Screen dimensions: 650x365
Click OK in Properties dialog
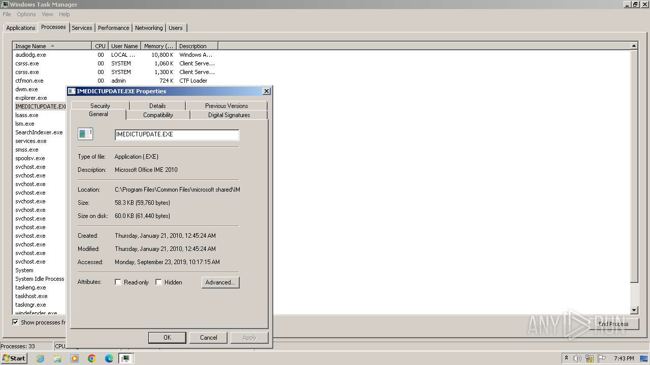tap(167, 338)
